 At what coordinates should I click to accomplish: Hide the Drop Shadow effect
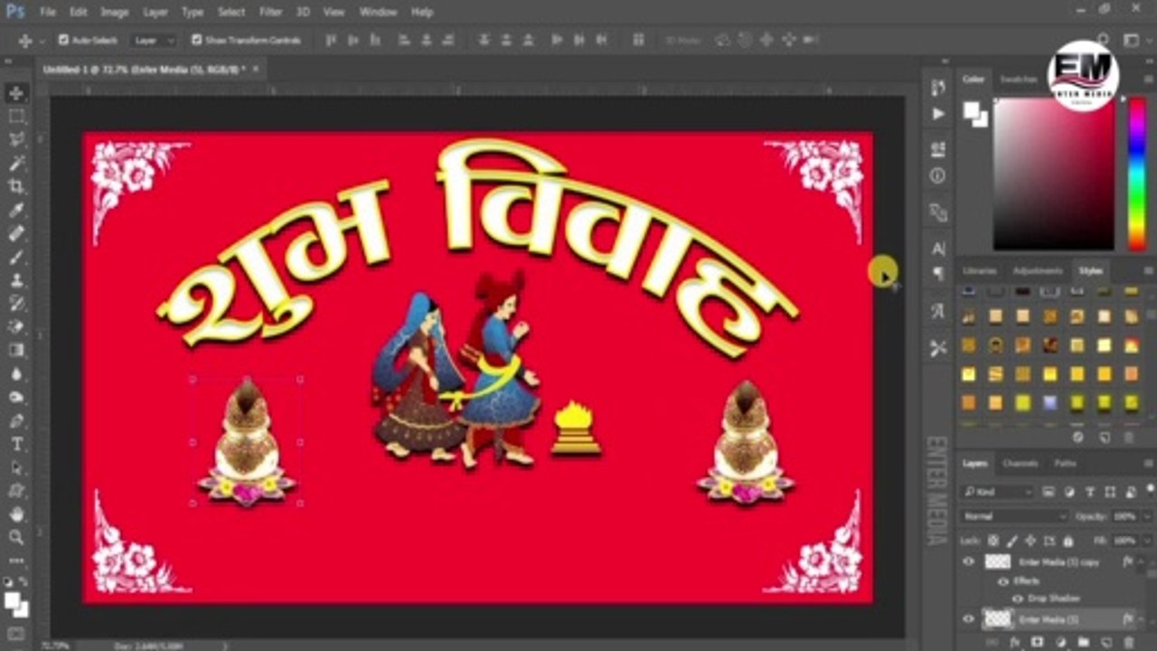pyautogui.click(x=1017, y=599)
